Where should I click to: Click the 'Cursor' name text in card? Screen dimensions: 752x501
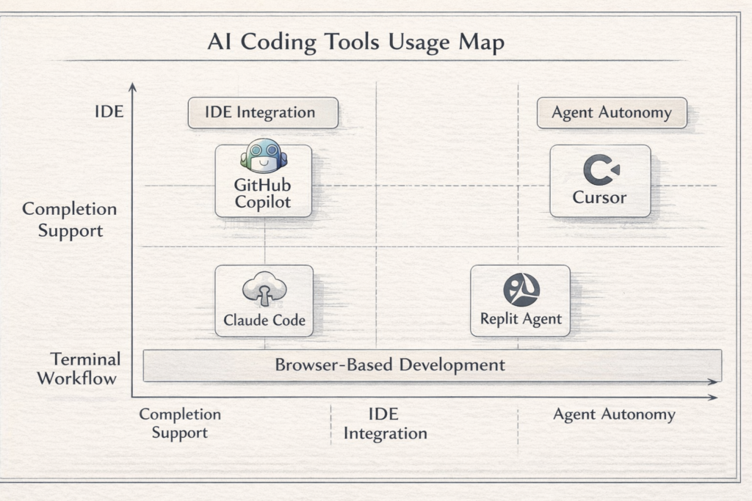(599, 197)
